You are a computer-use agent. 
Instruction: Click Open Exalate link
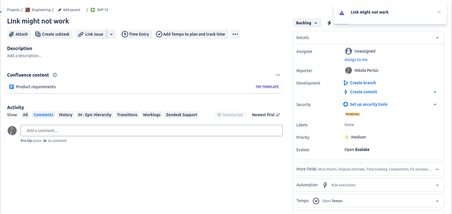point(357,150)
